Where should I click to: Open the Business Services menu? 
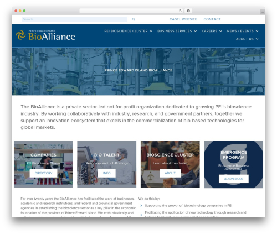175,31
